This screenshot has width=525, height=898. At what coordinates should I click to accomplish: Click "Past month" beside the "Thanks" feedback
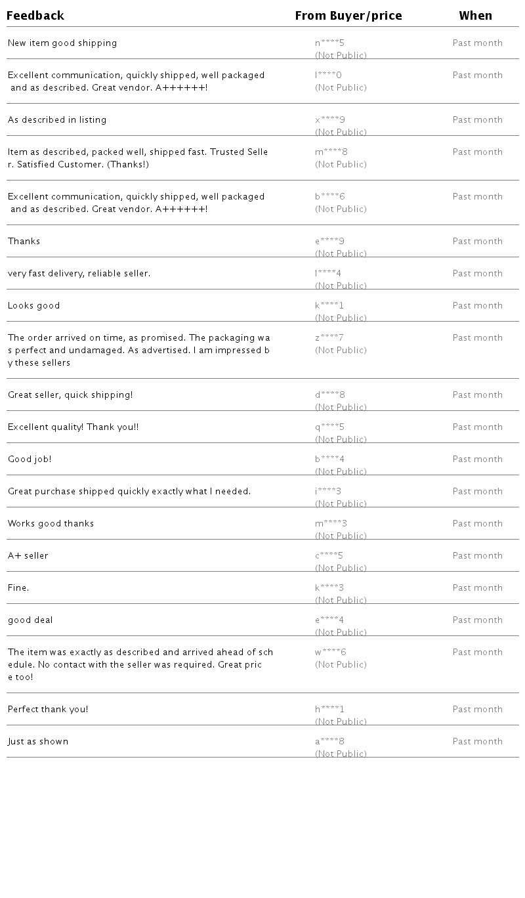click(477, 242)
